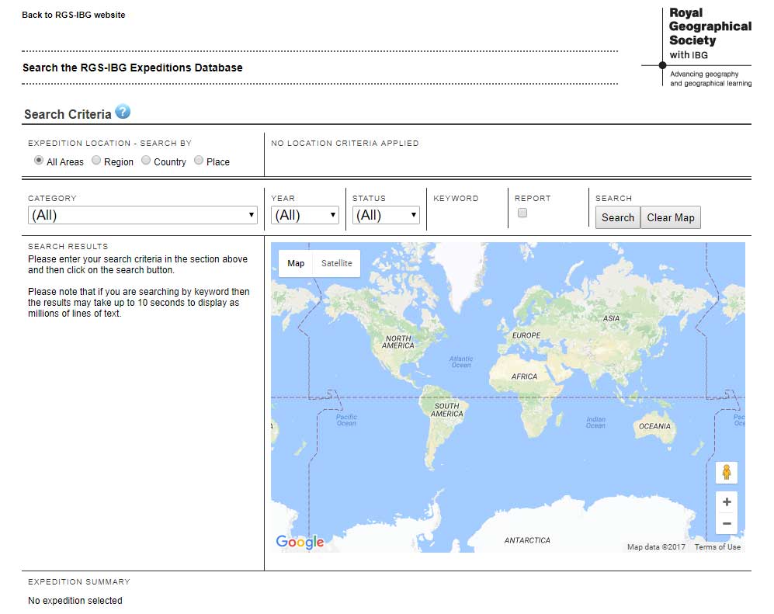Select the Country radio button
Image resolution: width=774 pixels, height=614 pixels.
[146, 160]
